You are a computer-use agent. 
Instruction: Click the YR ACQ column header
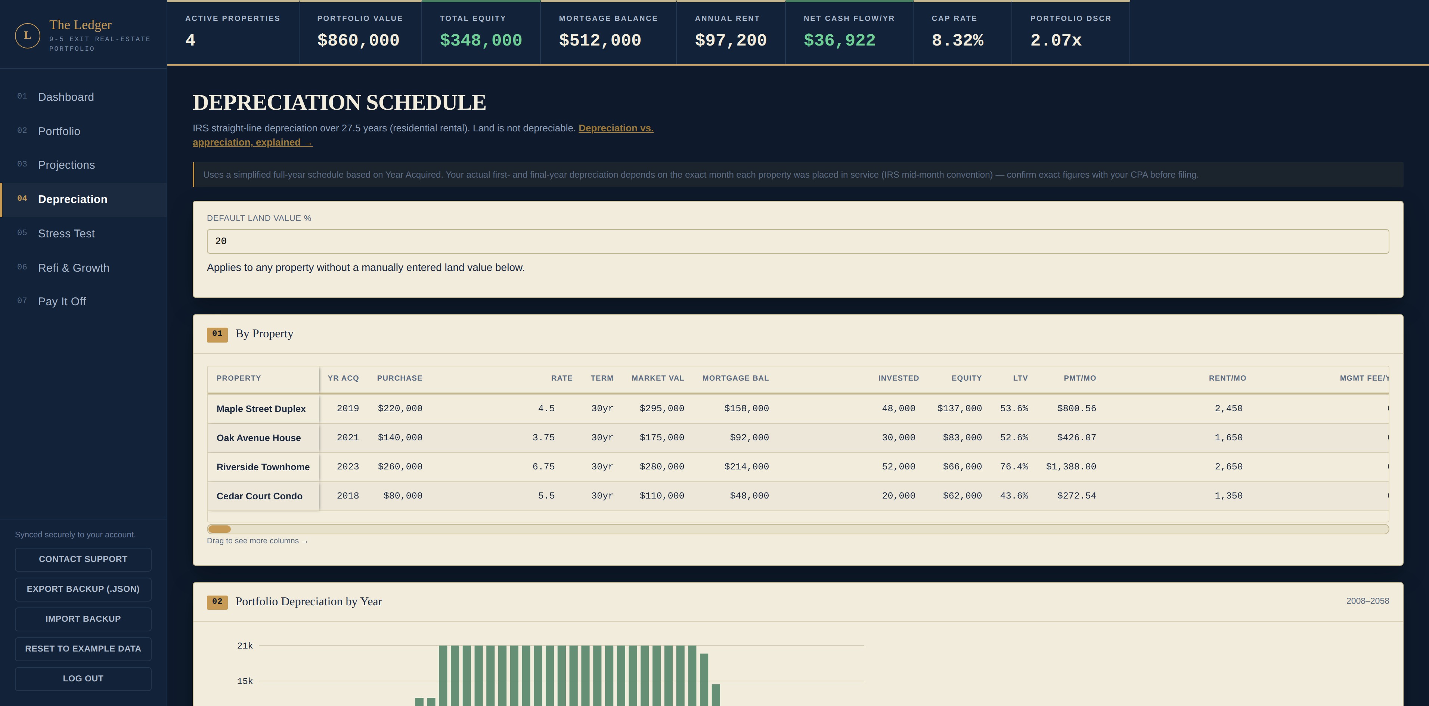pos(343,378)
